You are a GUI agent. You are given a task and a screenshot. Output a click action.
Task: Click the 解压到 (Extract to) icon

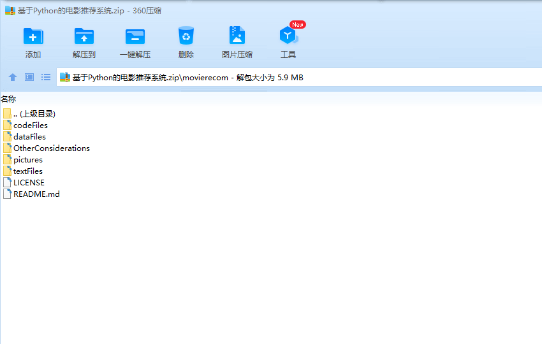(84, 36)
